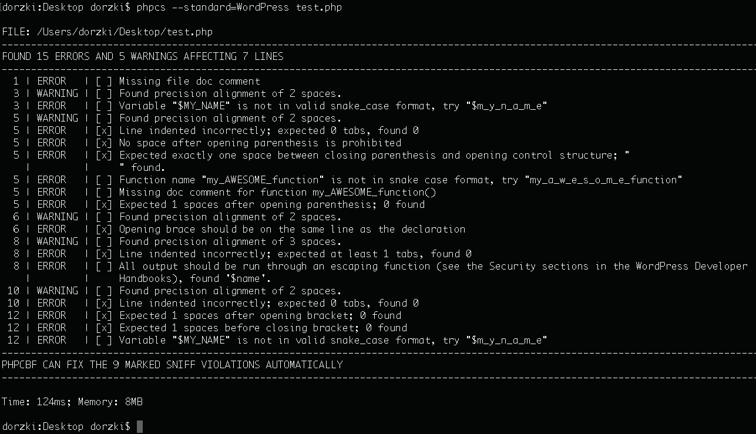Screen dimensions: 756x434
Task: Click the terminal cursor block at prompt
Action: click(140, 426)
